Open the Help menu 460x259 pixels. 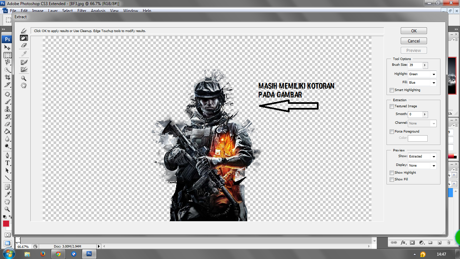click(x=147, y=11)
